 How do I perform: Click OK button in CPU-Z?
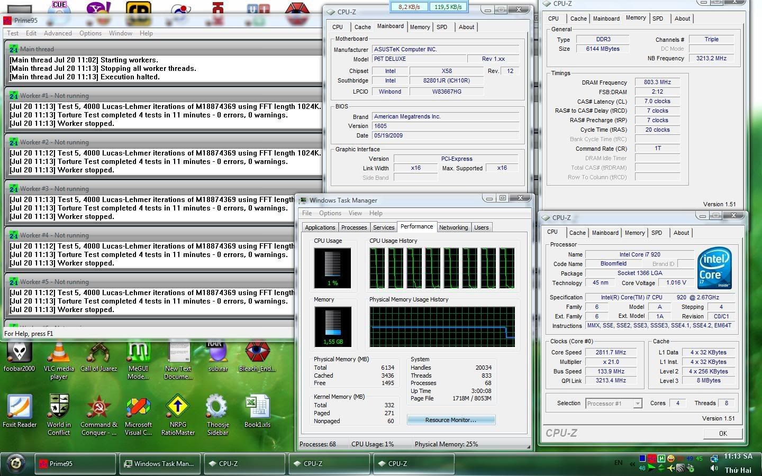tap(723, 433)
